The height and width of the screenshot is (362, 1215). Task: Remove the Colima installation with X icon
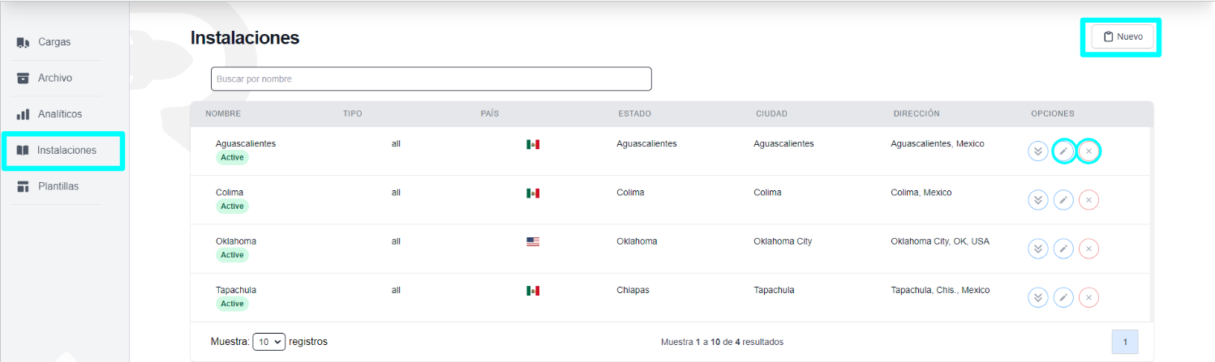[x=1089, y=200]
